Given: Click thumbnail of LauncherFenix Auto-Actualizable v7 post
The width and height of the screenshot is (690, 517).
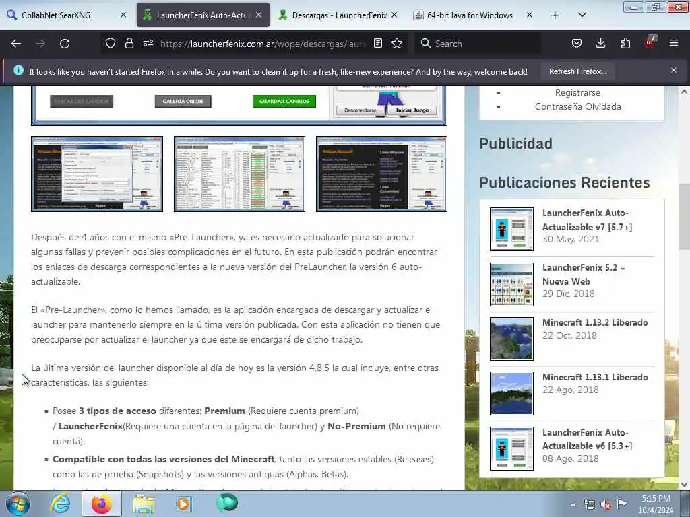Looking at the screenshot, I should point(511,229).
